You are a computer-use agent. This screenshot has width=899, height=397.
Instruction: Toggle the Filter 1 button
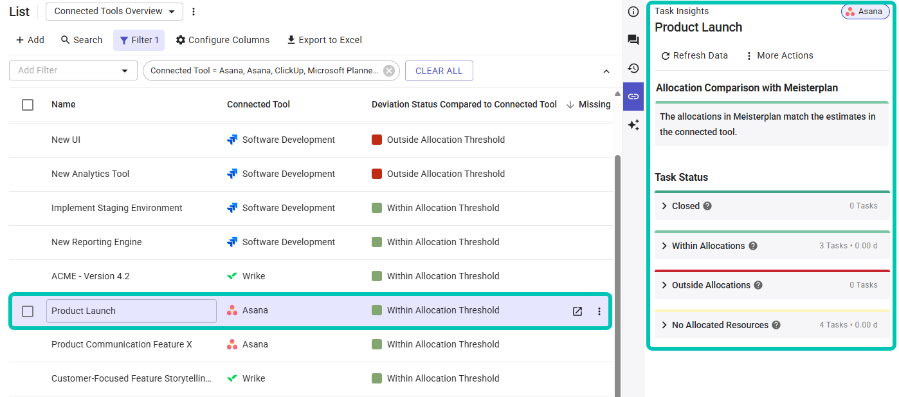[x=139, y=40]
